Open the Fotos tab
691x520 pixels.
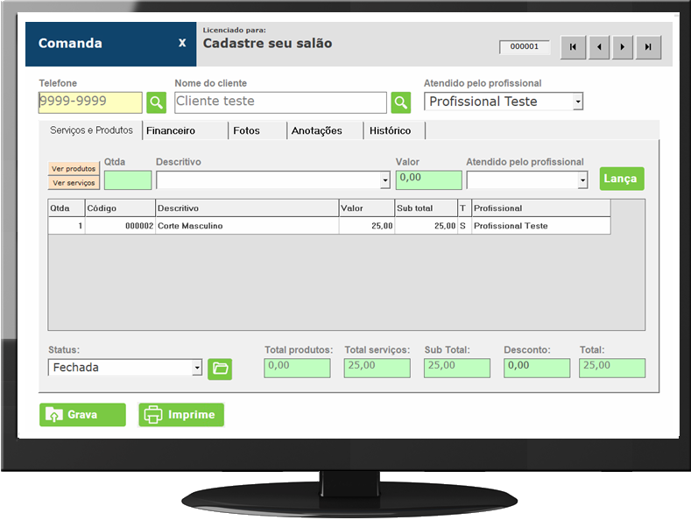[246, 130]
